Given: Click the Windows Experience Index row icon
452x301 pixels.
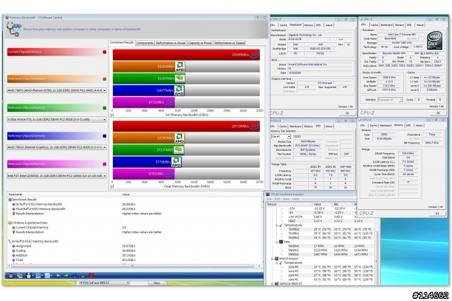Looking at the screenshot, I should (10, 223).
